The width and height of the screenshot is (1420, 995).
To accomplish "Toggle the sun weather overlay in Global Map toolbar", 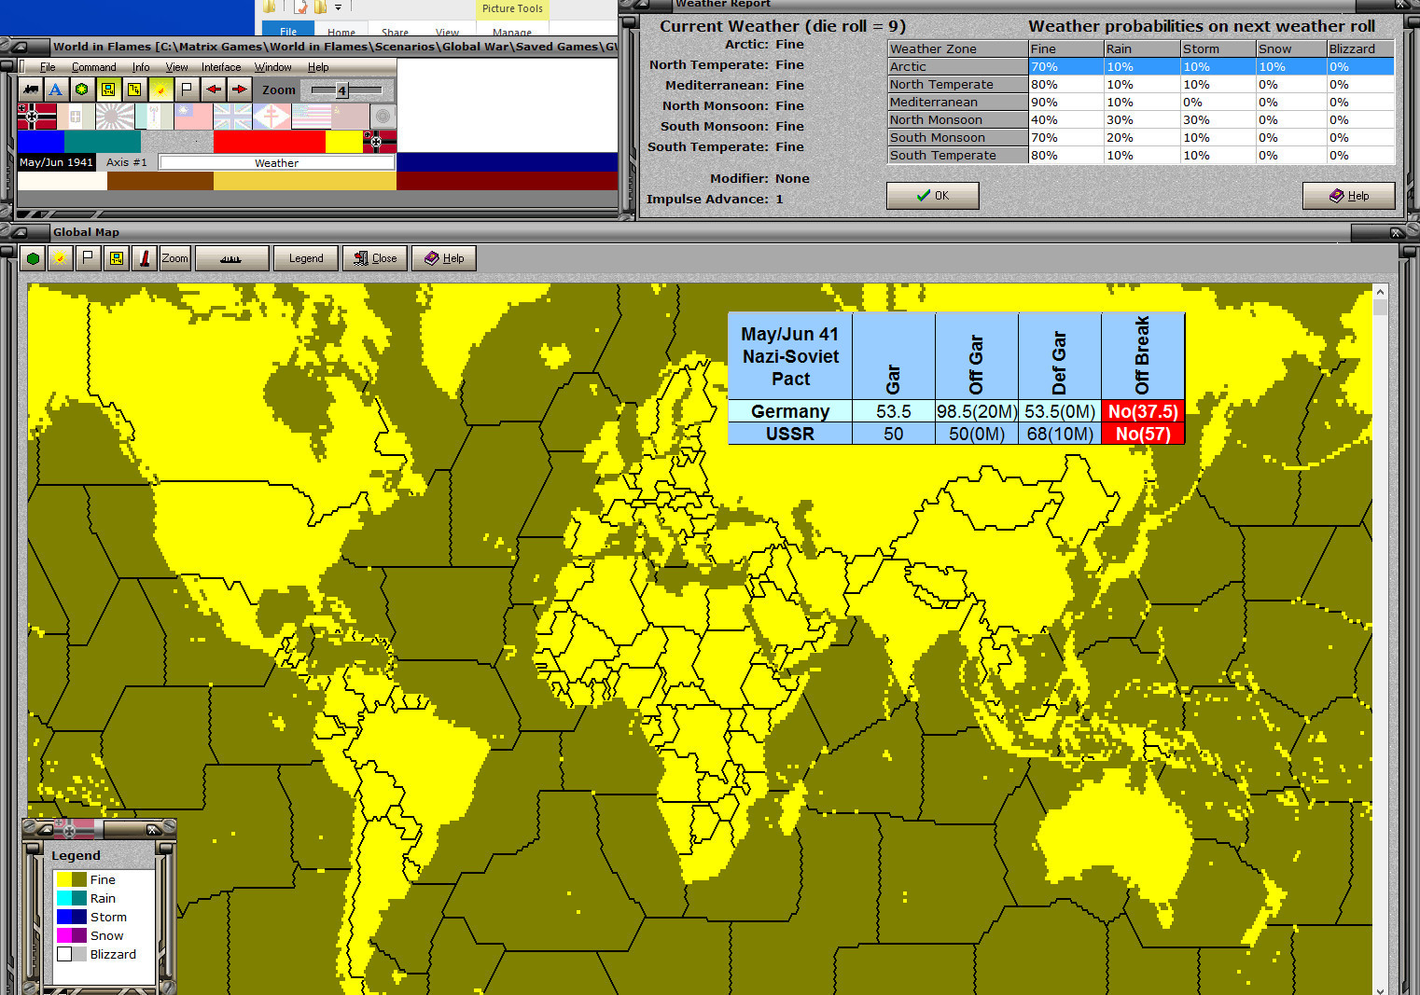I will pos(60,258).
